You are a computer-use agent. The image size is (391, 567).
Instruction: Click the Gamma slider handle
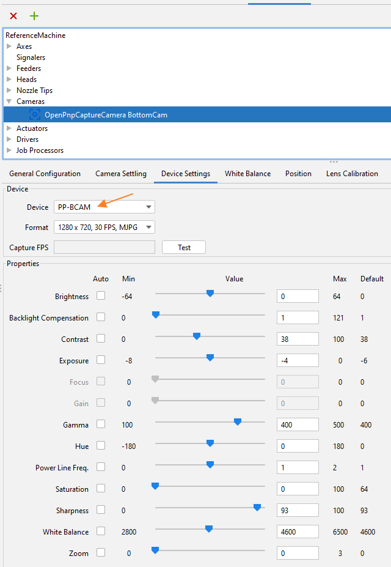point(238,421)
